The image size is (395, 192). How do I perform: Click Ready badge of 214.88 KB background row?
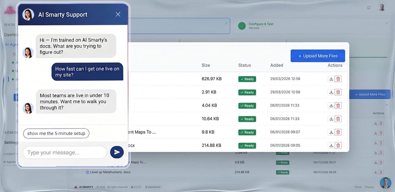coord(282,172)
